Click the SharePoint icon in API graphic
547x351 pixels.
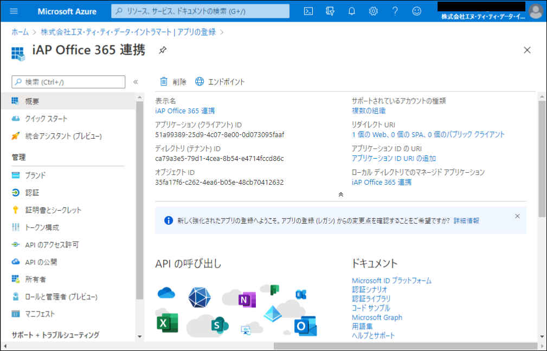click(x=220, y=325)
